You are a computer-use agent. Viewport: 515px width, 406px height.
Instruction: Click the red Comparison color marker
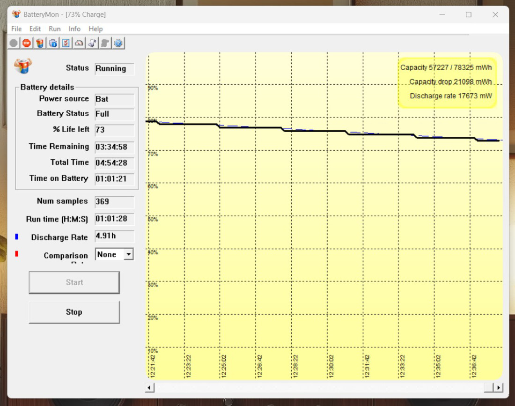[17, 254]
